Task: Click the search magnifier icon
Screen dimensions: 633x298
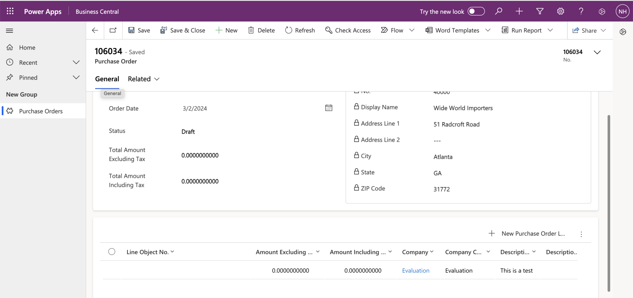Action: (499, 11)
